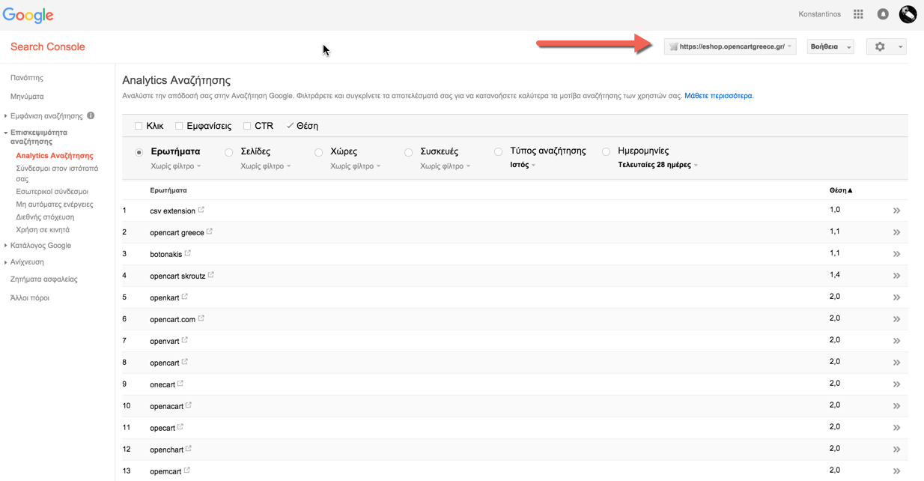Viewport: 924px width, 481px height.
Task: Open filter dropdown under Ερωτήματα
Action: pos(176,166)
